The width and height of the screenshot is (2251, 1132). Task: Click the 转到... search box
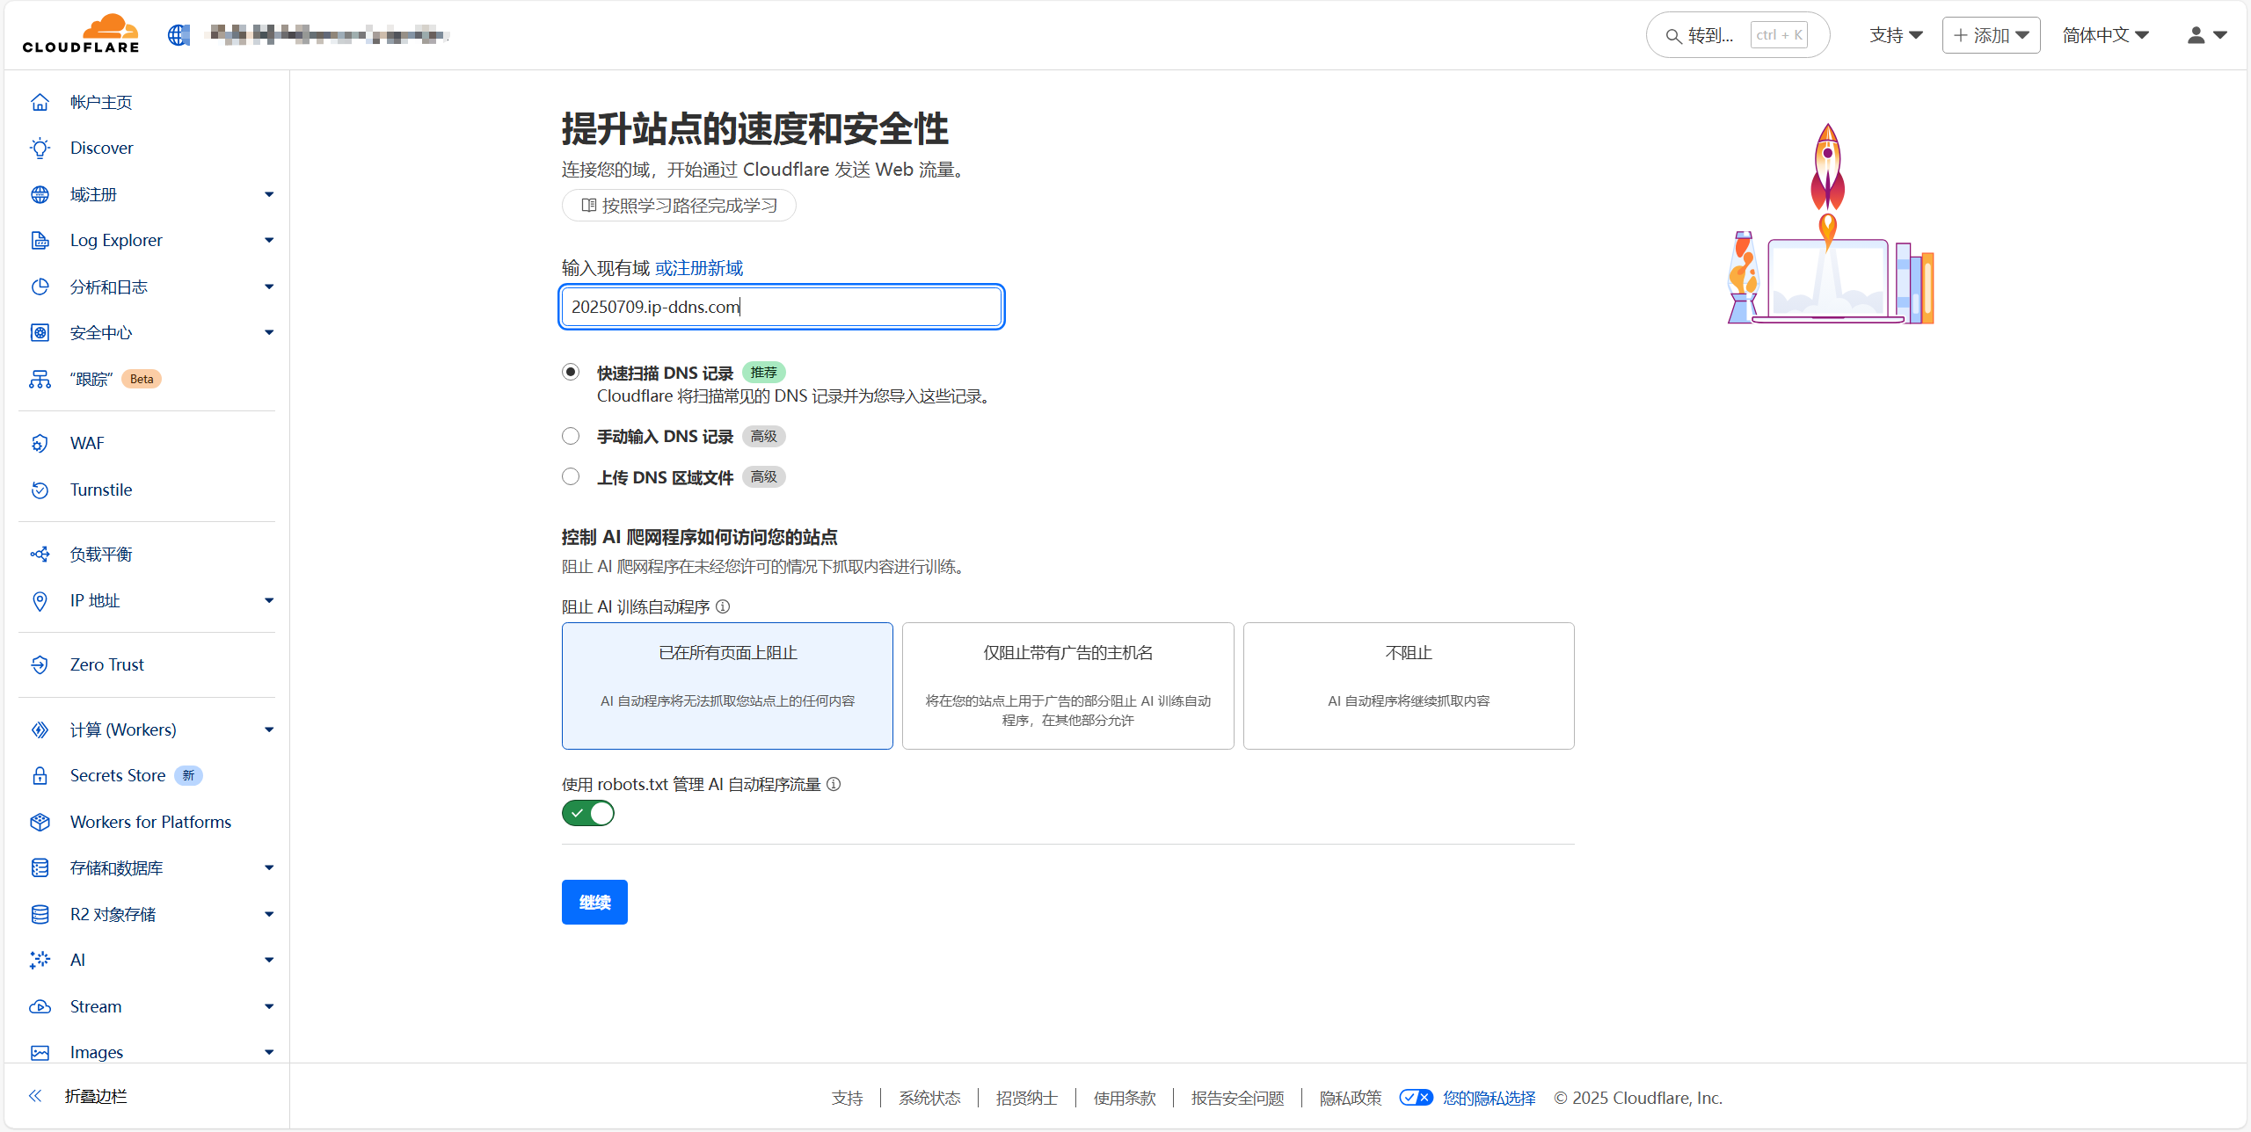tap(1737, 35)
